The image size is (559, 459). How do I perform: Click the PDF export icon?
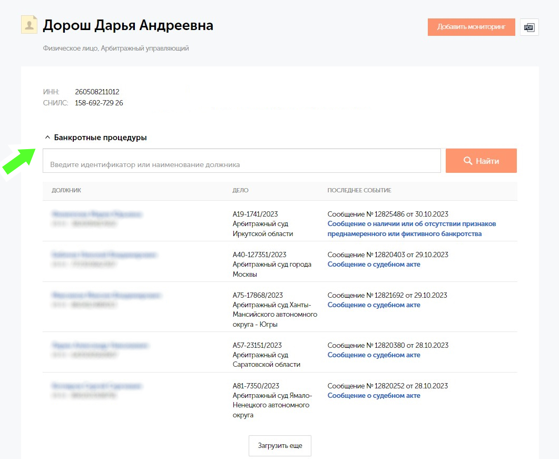[529, 27]
